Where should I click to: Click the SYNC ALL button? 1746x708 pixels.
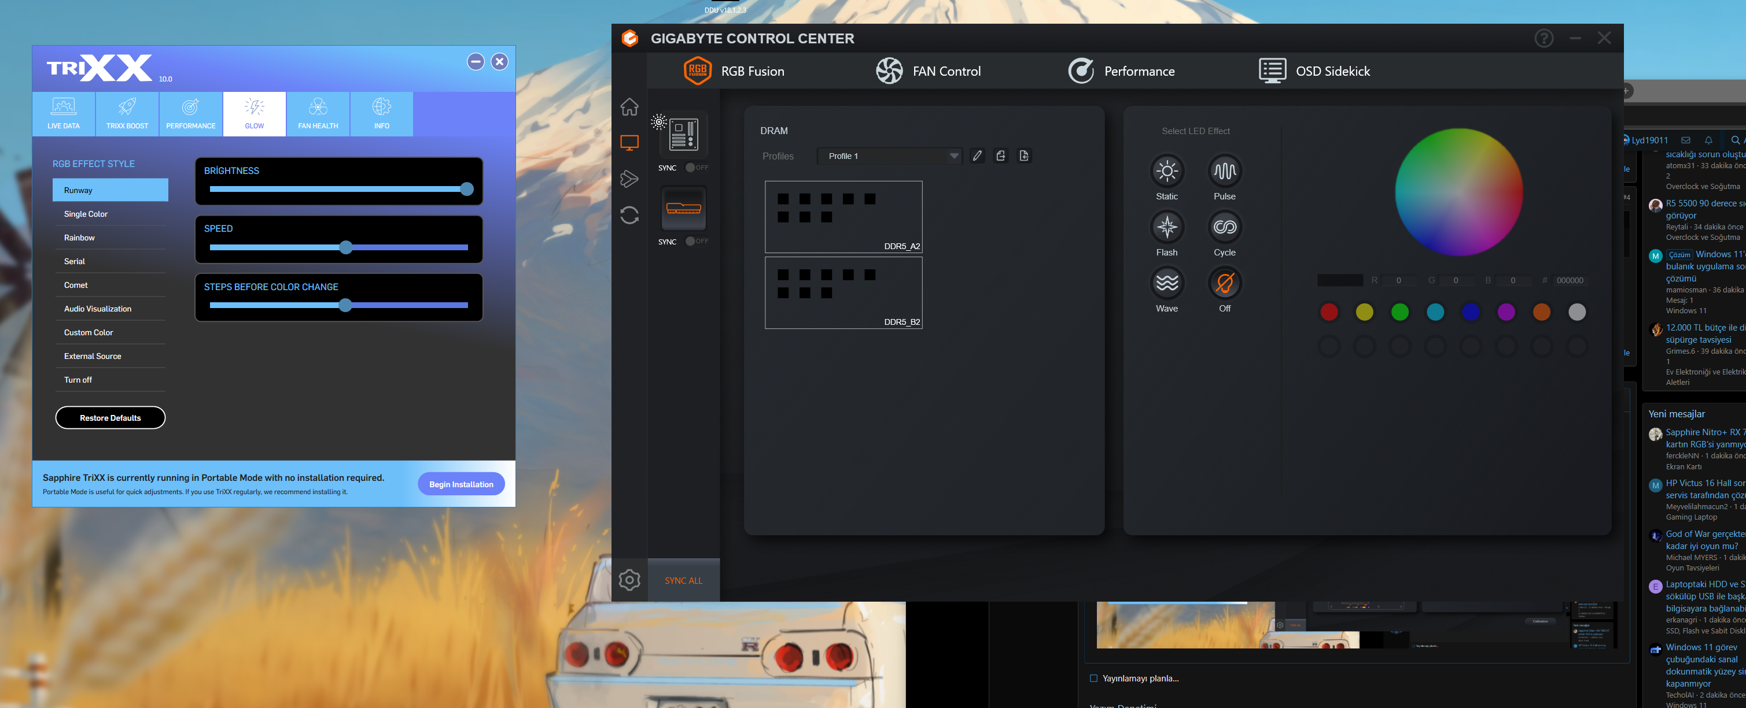pos(683,581)
